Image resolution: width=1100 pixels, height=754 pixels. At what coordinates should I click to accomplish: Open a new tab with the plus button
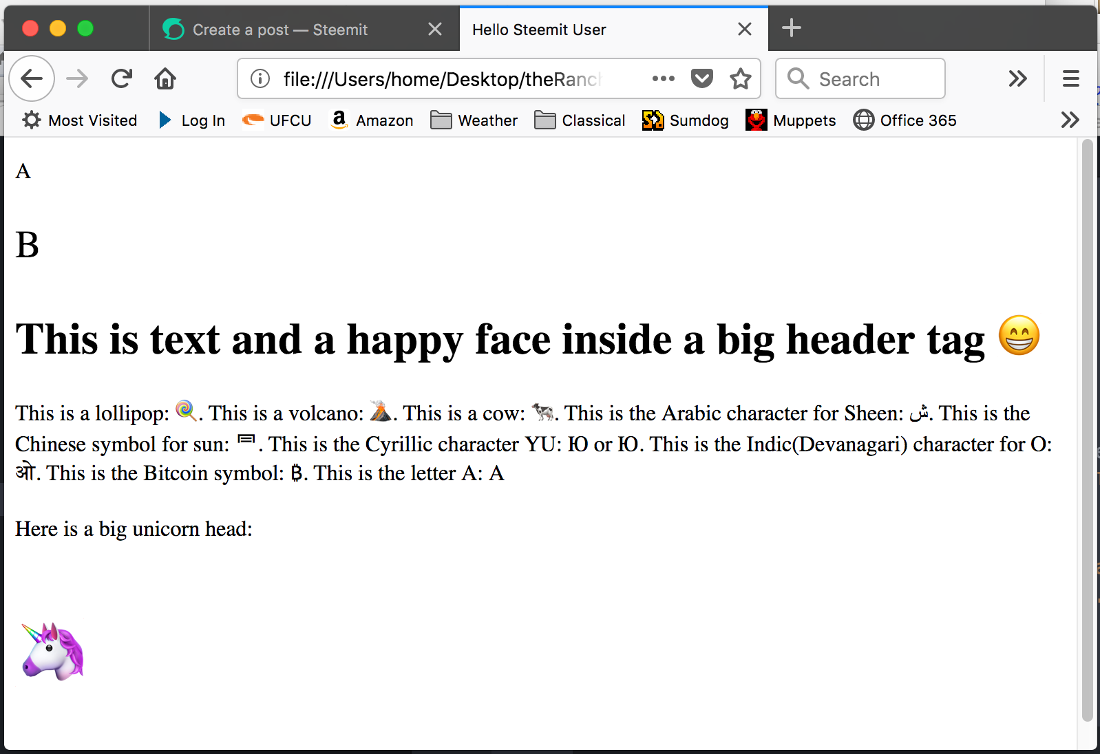792,28
